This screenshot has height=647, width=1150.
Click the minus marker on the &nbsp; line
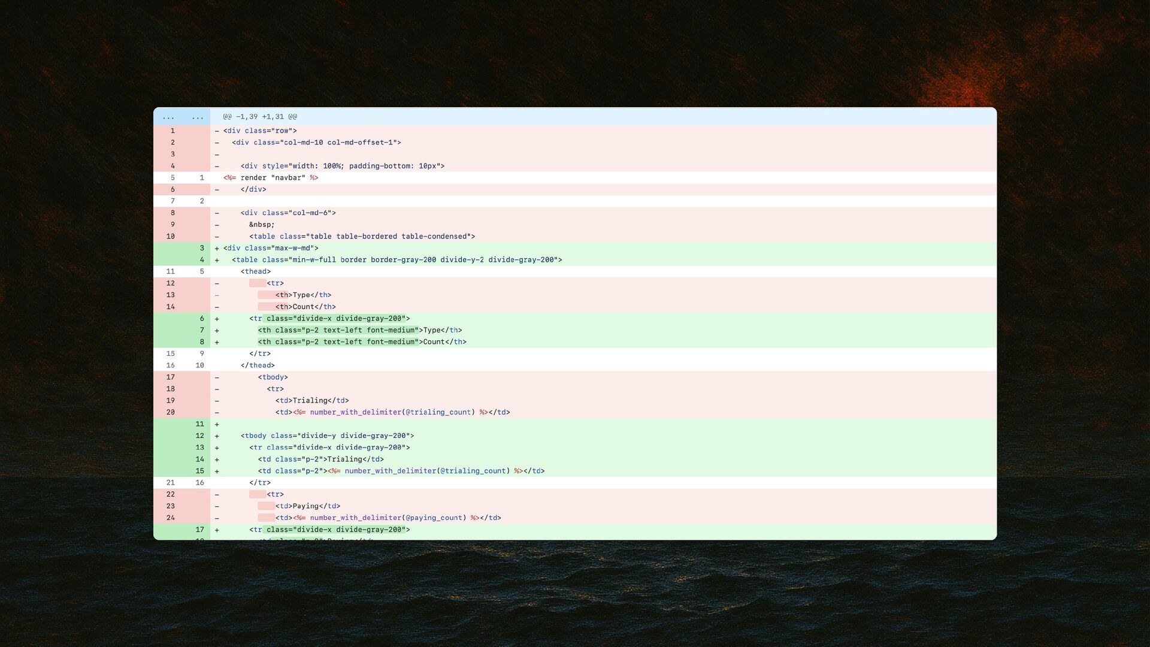pos(217,225)
